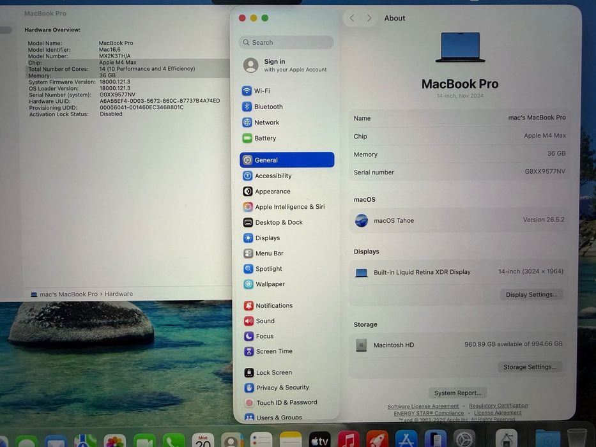Screen dimensions: 596x447
Task: Click the Provisioning UDID value
Action: pos(142,107)
